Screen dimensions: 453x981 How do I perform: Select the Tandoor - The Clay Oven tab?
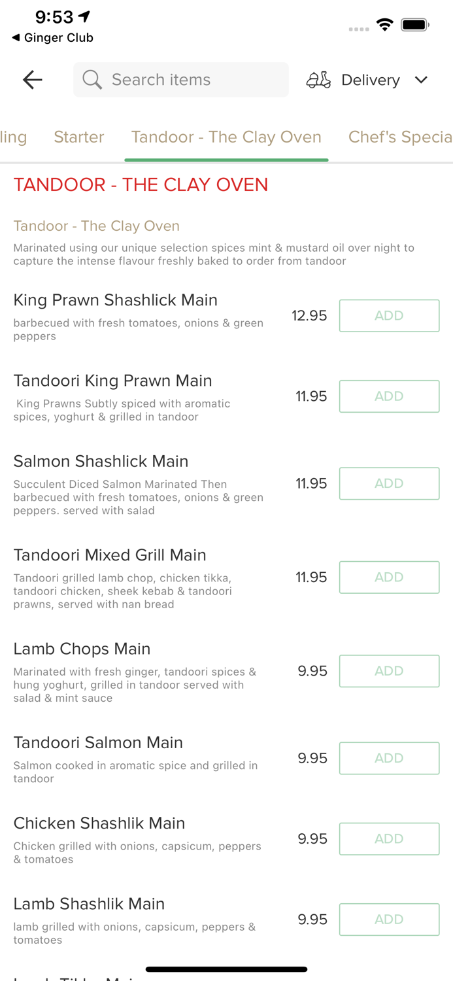(226, 137)
